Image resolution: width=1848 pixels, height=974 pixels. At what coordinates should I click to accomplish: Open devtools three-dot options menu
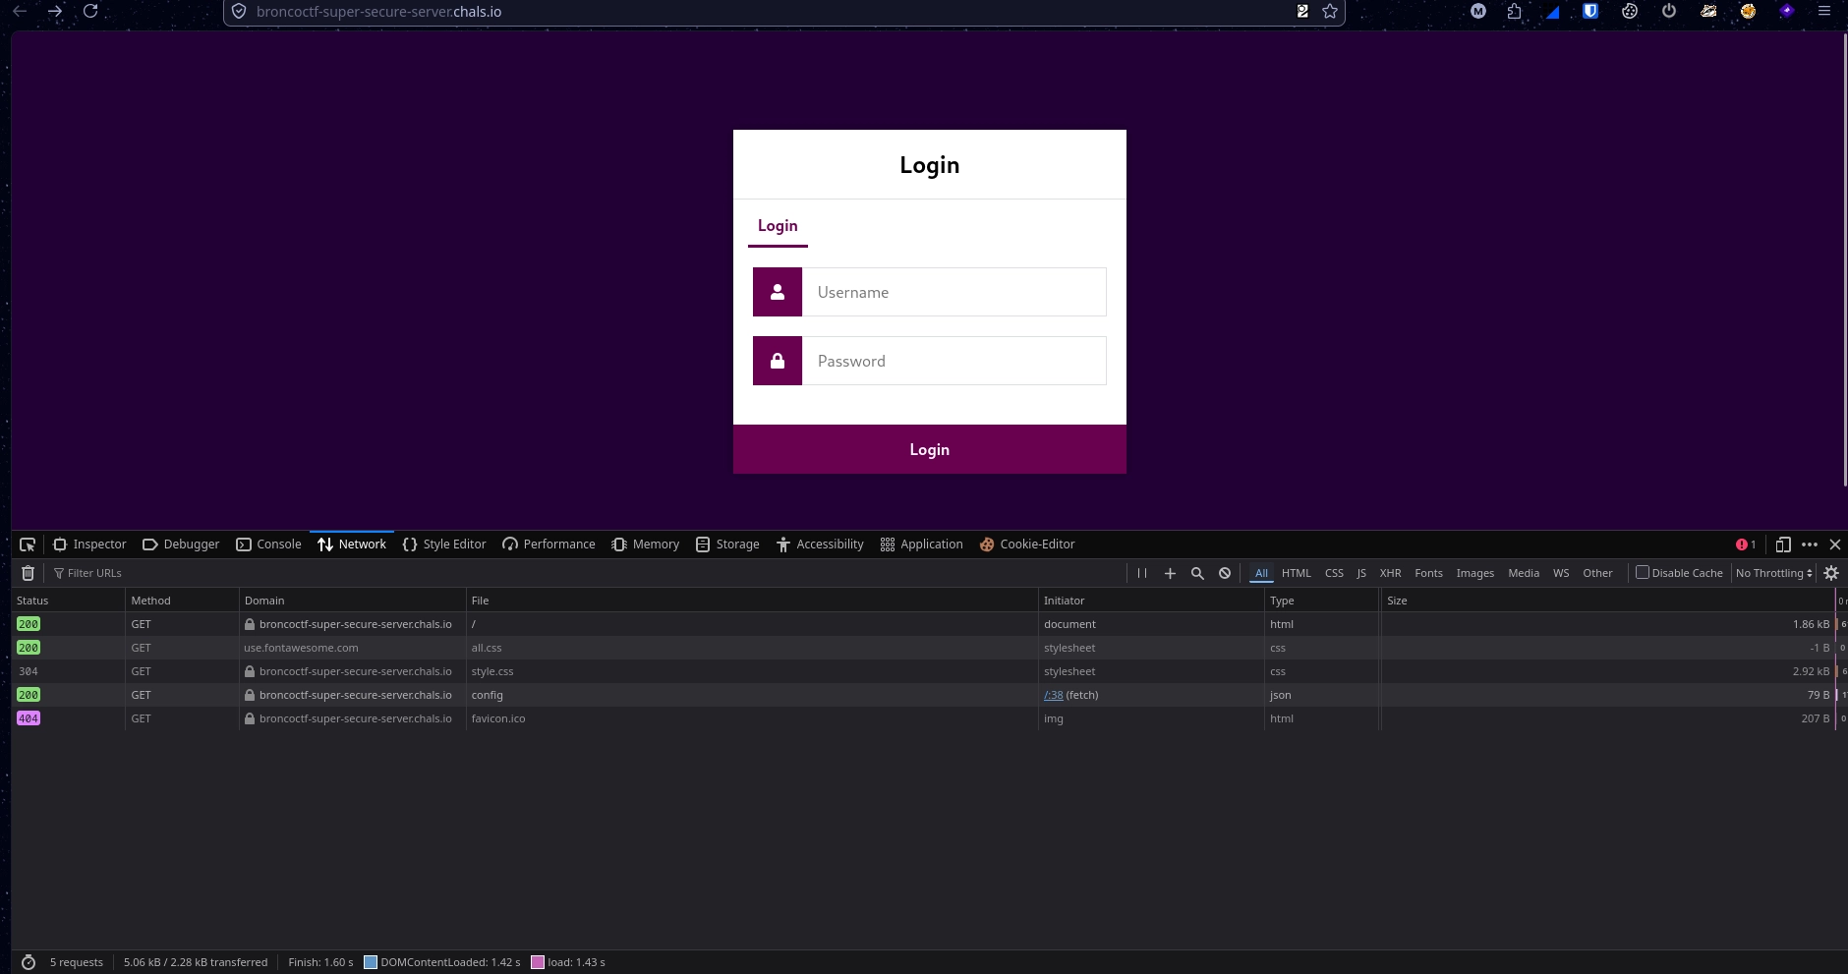click(1810, 544)
